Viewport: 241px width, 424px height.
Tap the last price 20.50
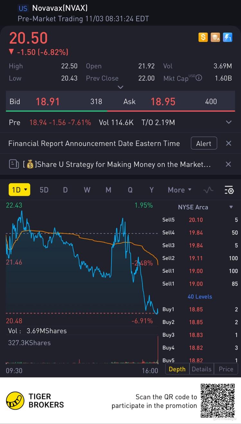pyautogui.click(x=28, y=38)
